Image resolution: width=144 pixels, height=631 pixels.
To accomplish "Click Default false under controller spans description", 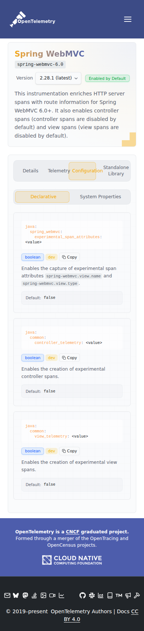I will [x=72, y=391].
